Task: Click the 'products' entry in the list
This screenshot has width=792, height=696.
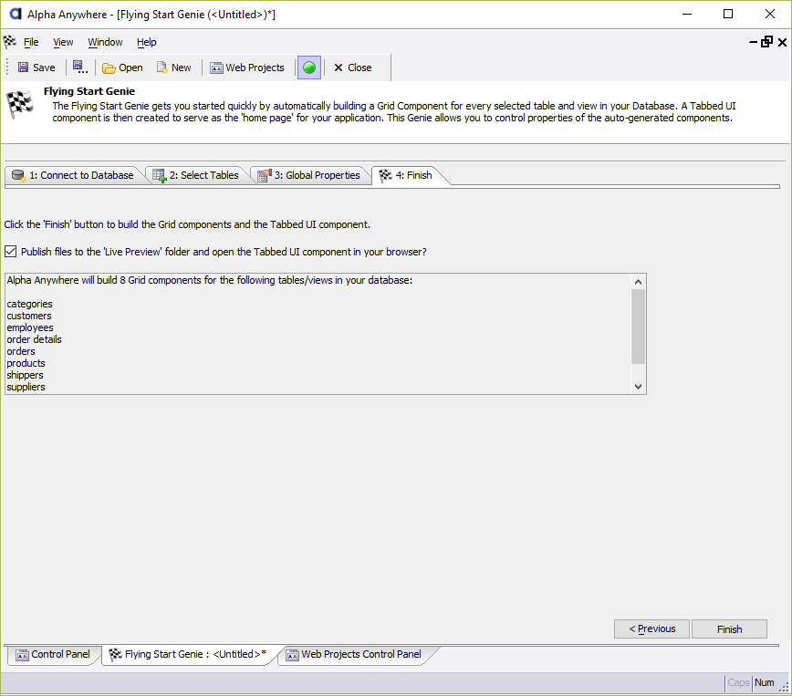Action: (x=26, y=363)
